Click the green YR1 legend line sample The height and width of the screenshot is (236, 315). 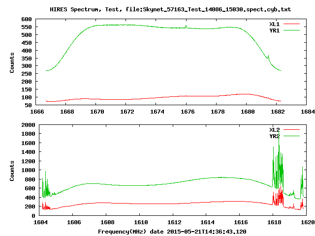291,30
